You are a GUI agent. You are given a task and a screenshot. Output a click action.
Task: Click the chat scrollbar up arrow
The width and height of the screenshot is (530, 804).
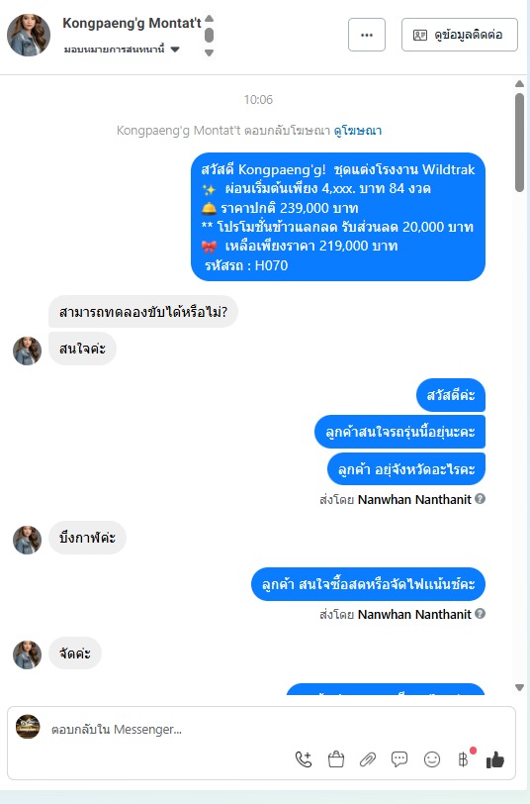point(519,83)
